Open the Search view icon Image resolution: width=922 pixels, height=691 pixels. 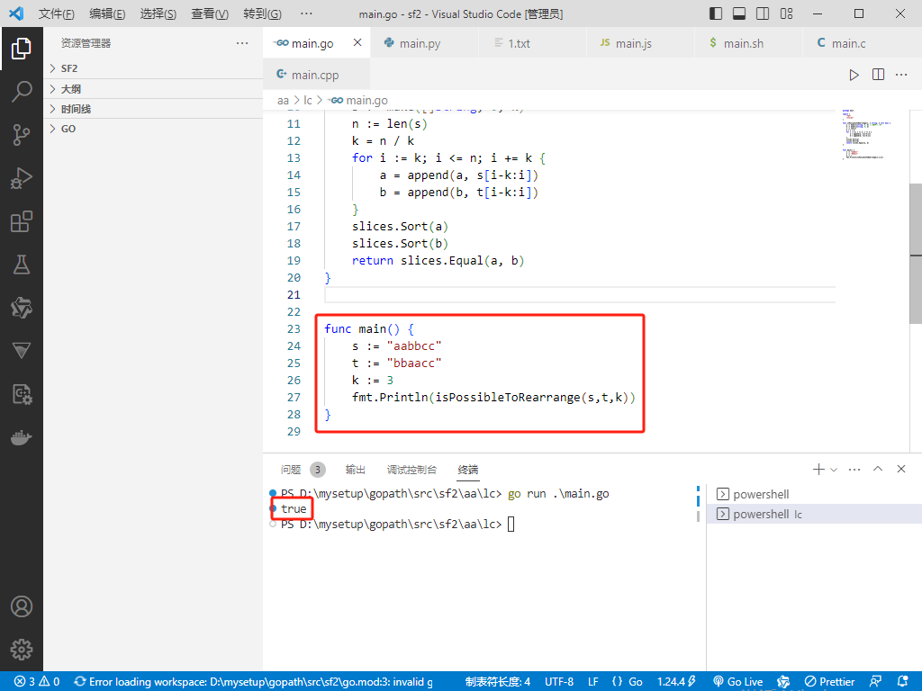click(x=22, y=91)
